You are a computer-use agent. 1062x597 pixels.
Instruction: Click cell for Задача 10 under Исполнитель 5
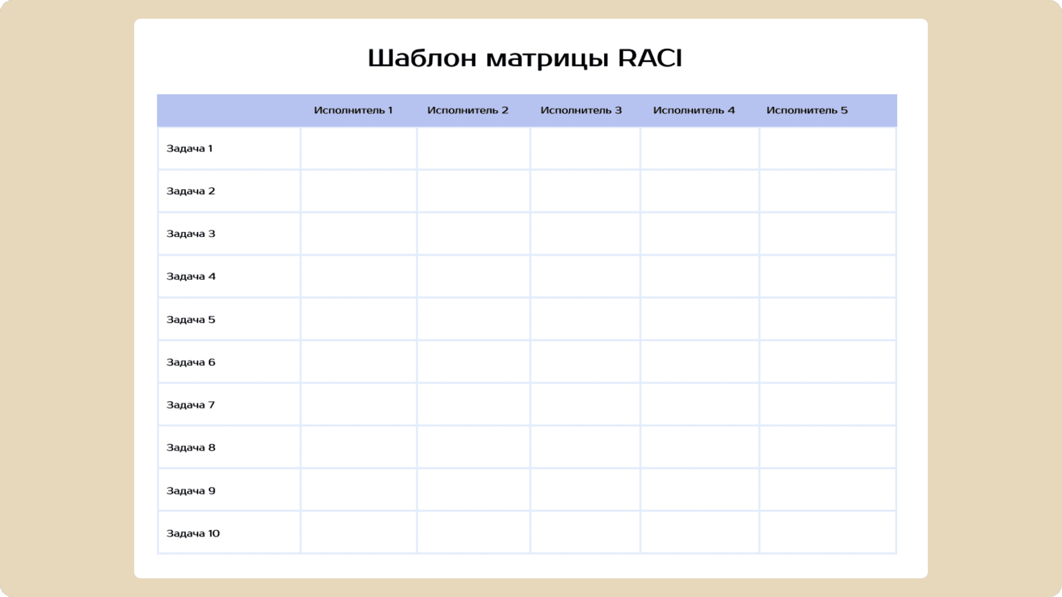point(828,533)
